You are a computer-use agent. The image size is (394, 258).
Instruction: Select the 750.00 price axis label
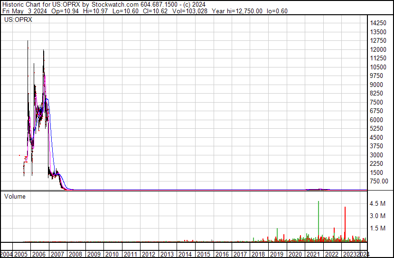[379, 181]
